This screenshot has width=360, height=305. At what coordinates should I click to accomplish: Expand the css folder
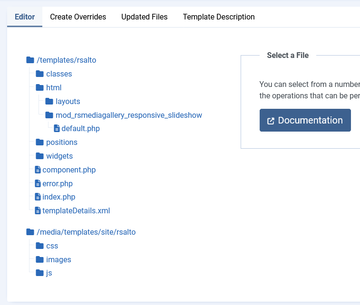(x=52, y=246)
